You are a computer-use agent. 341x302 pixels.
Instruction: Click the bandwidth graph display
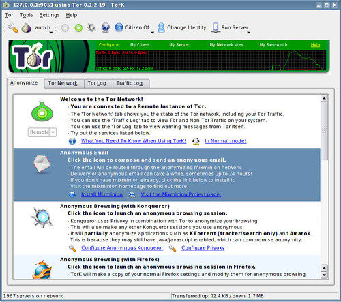[x=211, y=61]
